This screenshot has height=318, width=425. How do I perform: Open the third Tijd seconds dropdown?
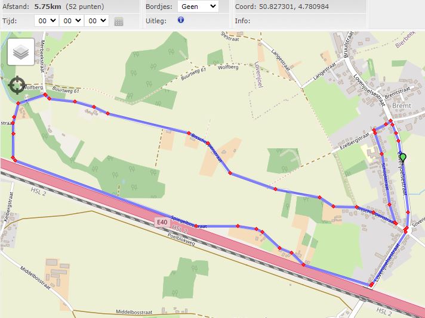(x=96, y=20)
